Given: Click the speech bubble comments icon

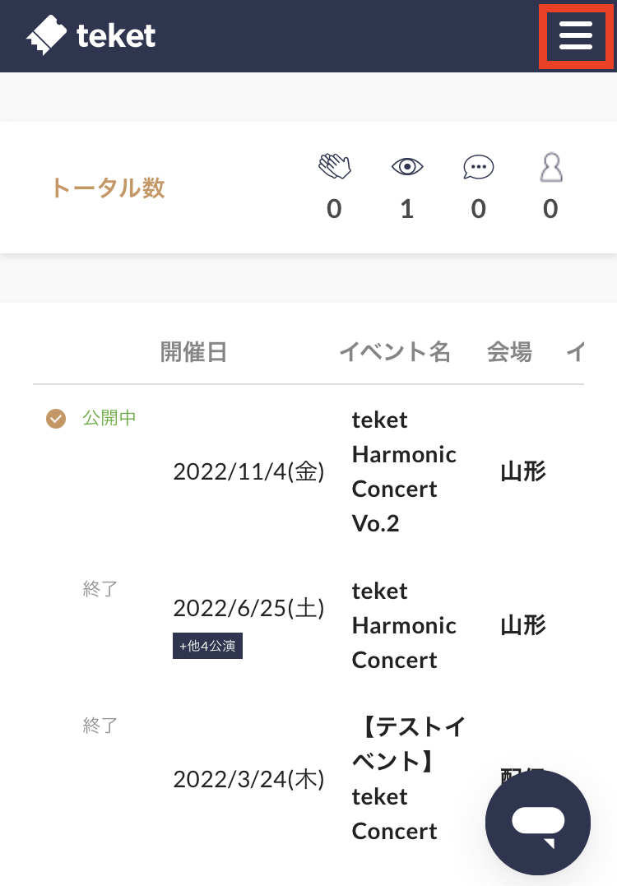Looking at the screenshot, I should click(479, 167).
